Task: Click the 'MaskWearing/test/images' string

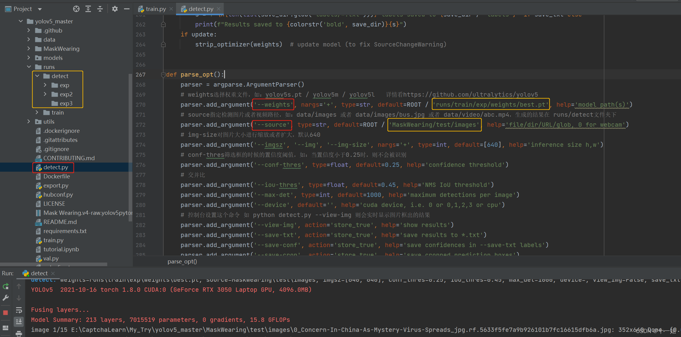Action: (x=434, y=125)
